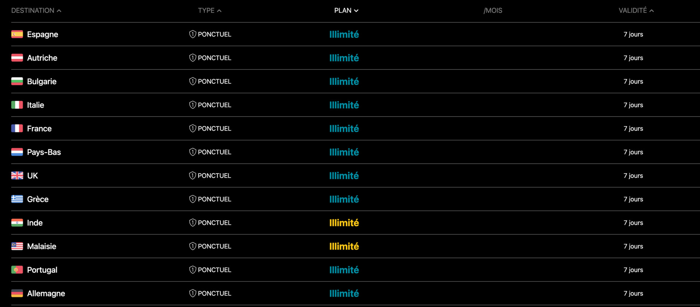
Task: Click the shield icon in the France row
Action: (x=192, y=128)
